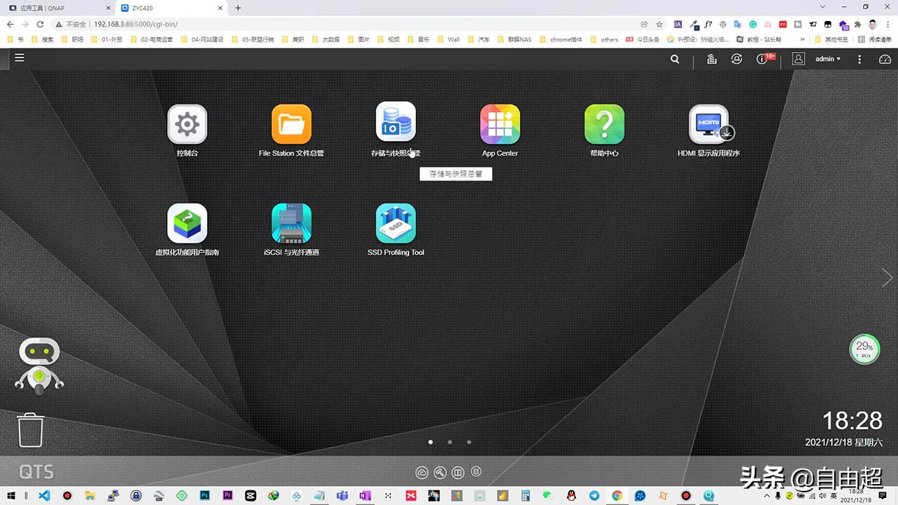
Task: Open the dashboard gauge icon
Action: coord(885,59)
